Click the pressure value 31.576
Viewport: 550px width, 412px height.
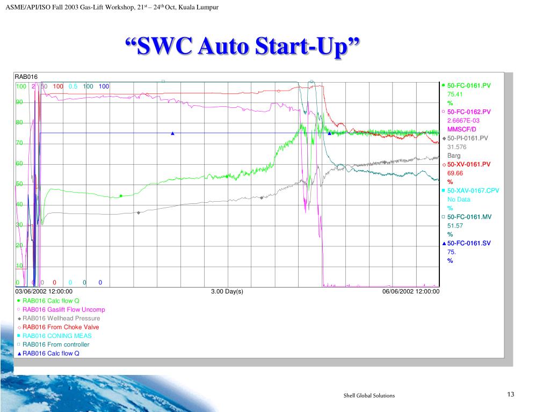pyautogui.click(x=457, y=147)
